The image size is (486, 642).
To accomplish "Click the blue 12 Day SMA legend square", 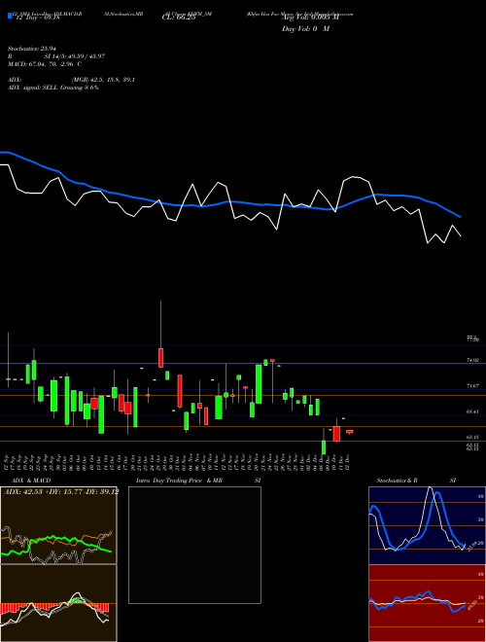I will [10, 16].
